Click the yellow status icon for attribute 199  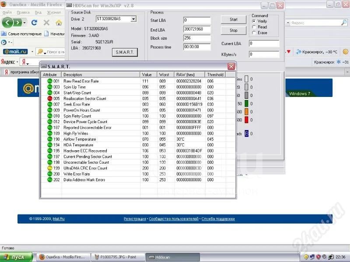click(x=50, y=168)
